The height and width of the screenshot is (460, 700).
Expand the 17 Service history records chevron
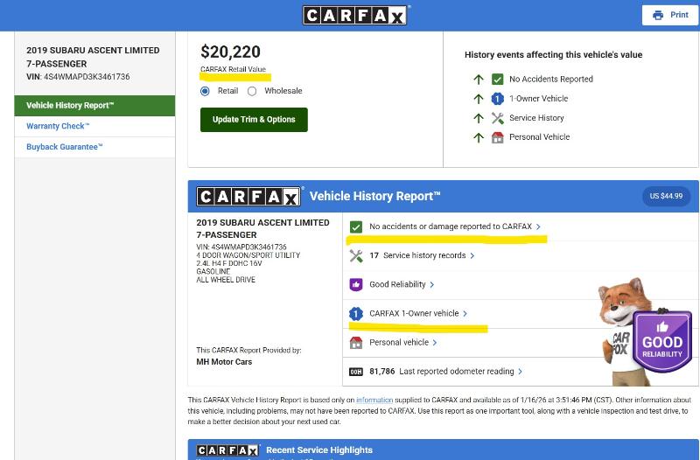(x=472, y=255)
